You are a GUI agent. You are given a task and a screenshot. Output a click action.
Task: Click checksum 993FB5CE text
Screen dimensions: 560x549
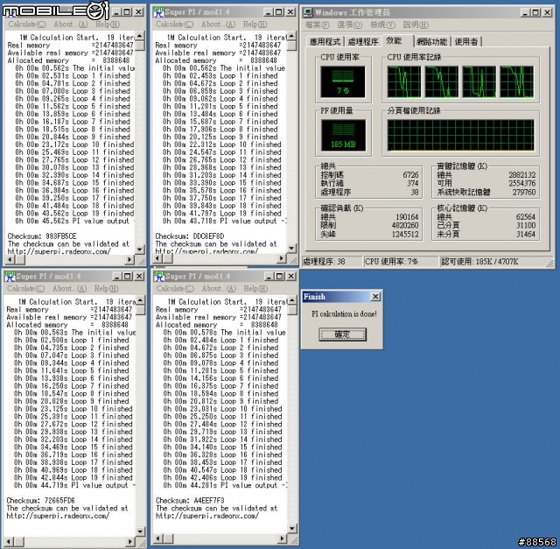point(42,236)
